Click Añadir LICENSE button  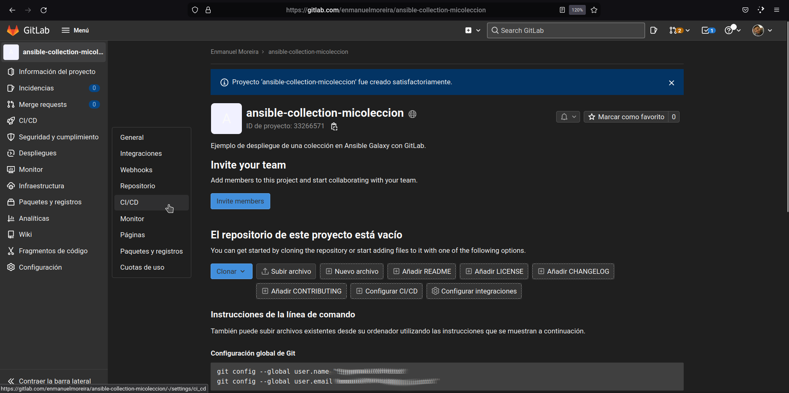(x=494, y=271)
